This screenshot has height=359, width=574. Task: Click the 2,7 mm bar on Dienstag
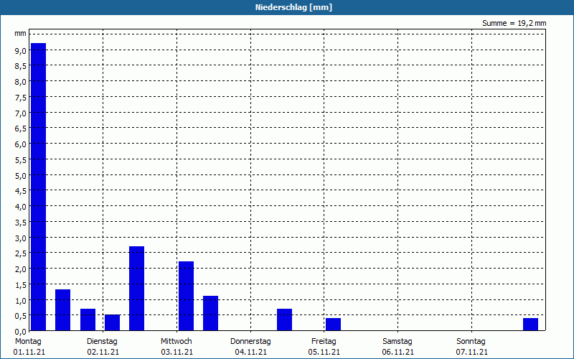[x=136, y=289]
